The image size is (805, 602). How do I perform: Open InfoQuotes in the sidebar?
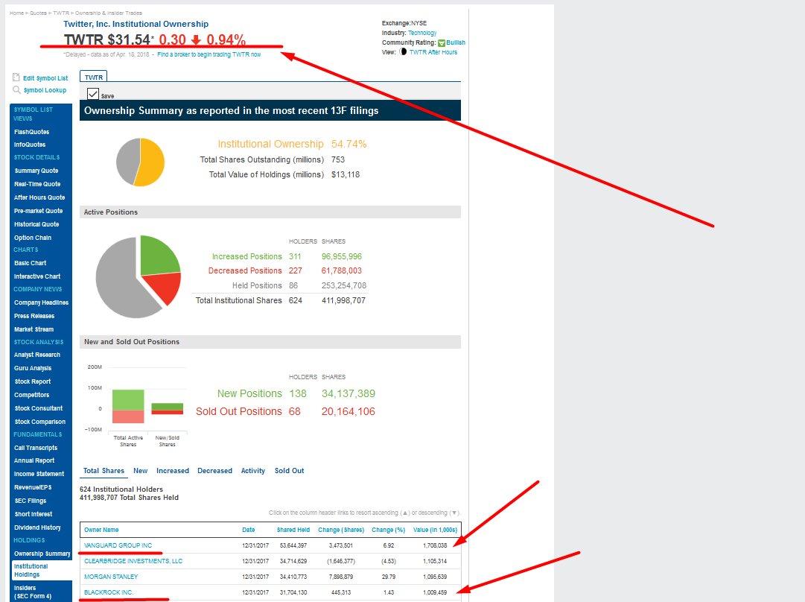30,145
